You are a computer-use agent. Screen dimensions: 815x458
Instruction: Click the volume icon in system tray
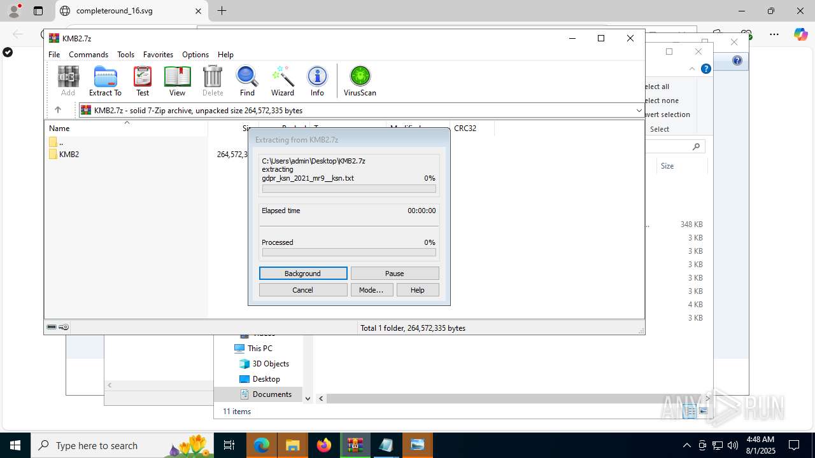733,445
